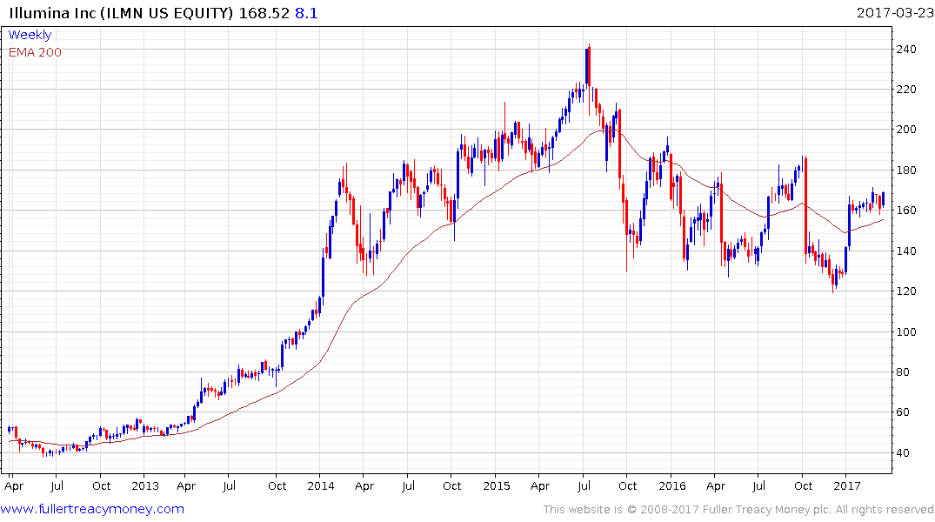The width and height of the screenshot is (935, 522).
Task: Click the 'Illumina Inc (ILMN US EQUITY)' title
Action: point(121,13)
